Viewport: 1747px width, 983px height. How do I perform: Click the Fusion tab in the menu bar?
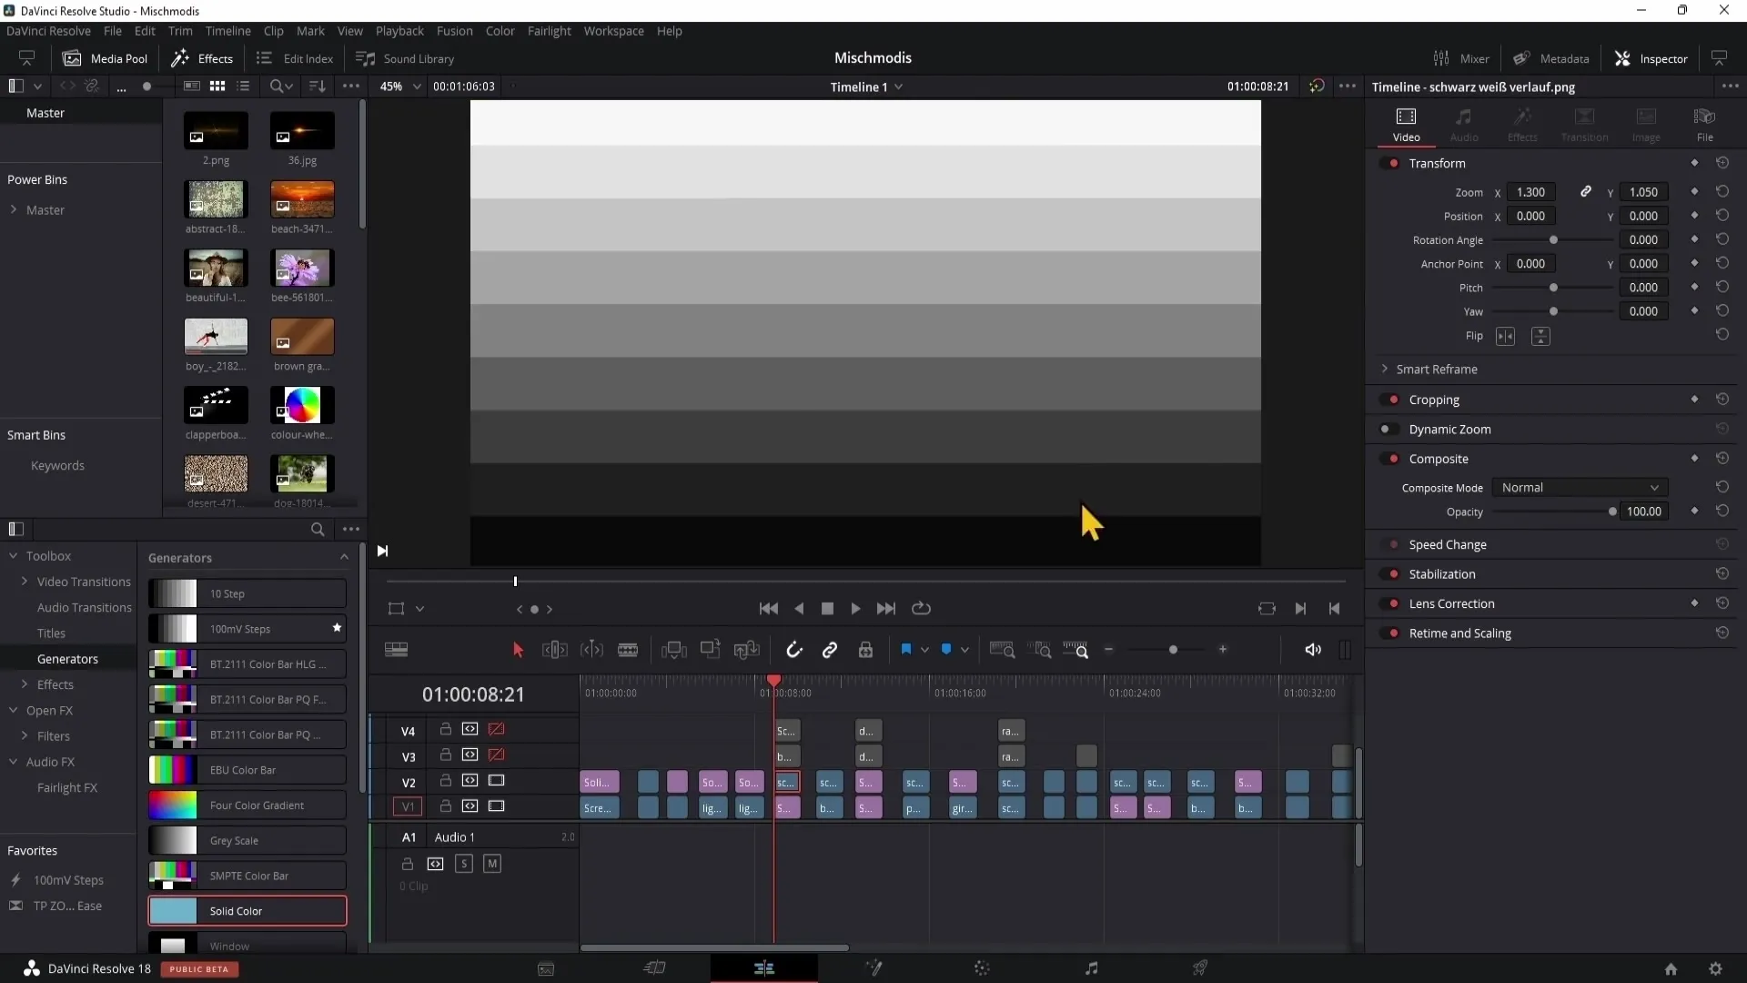point(453,30)
